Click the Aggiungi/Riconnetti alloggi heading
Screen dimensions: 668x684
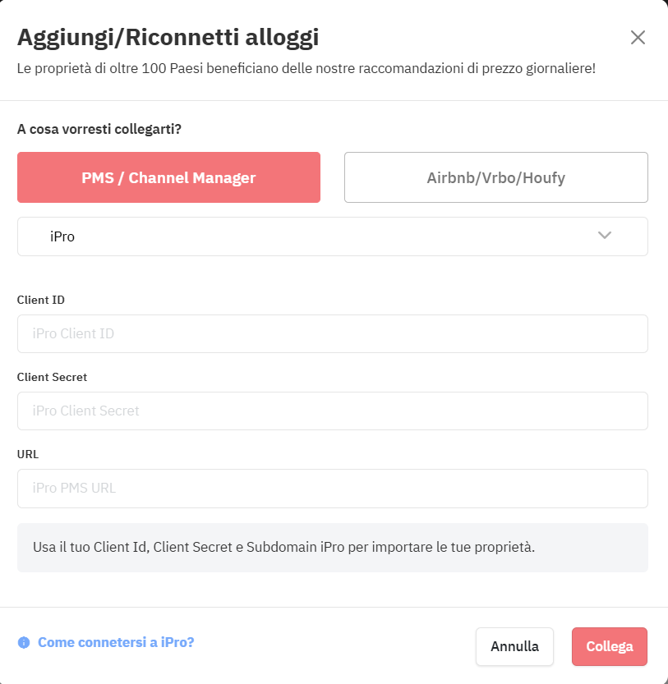(168, 38)
